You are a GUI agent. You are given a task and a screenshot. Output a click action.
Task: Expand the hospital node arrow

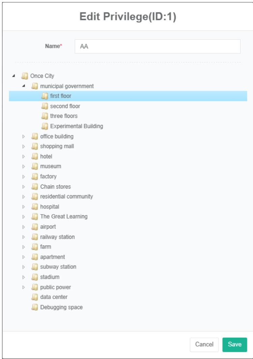click(24, 207)
